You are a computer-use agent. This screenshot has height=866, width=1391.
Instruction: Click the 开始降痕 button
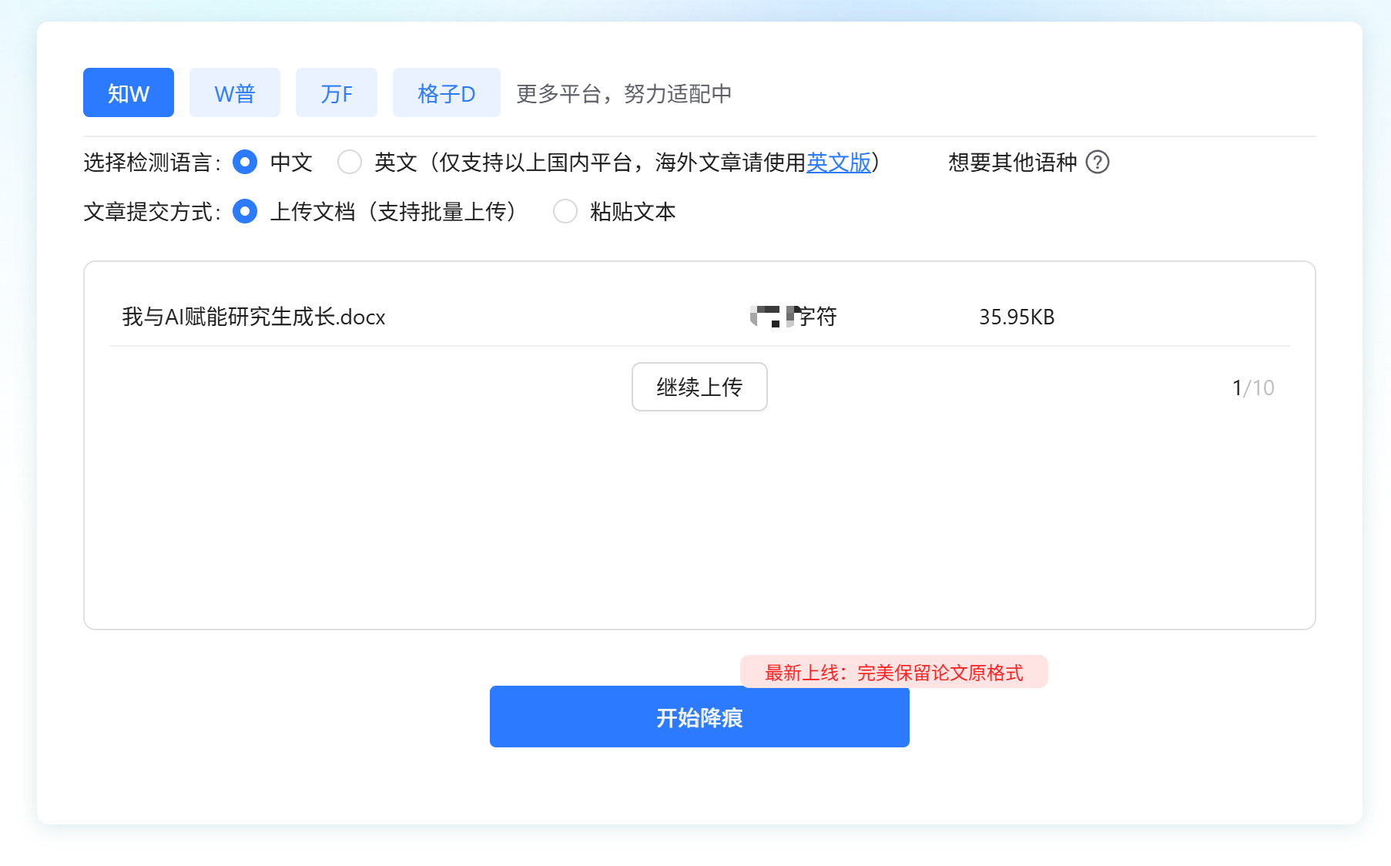tap(699, 717)
